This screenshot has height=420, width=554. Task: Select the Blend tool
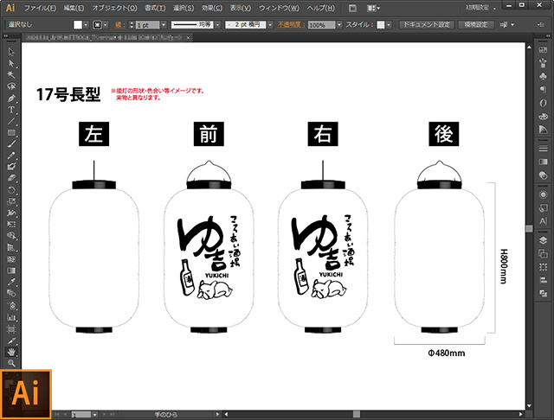(x=11, y=293)
